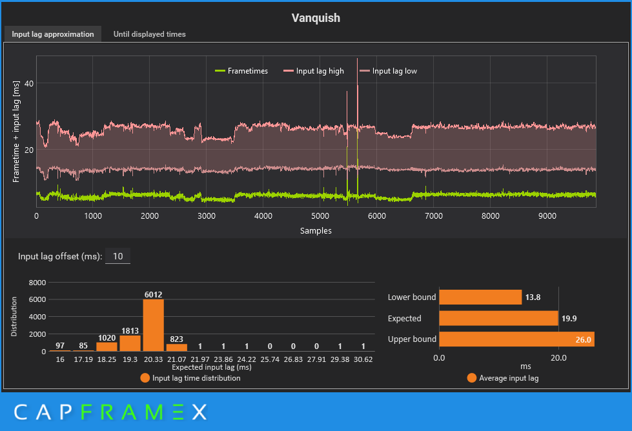
Task: Click the 5000 tick on Samples axis
Action: coord(320,216)
